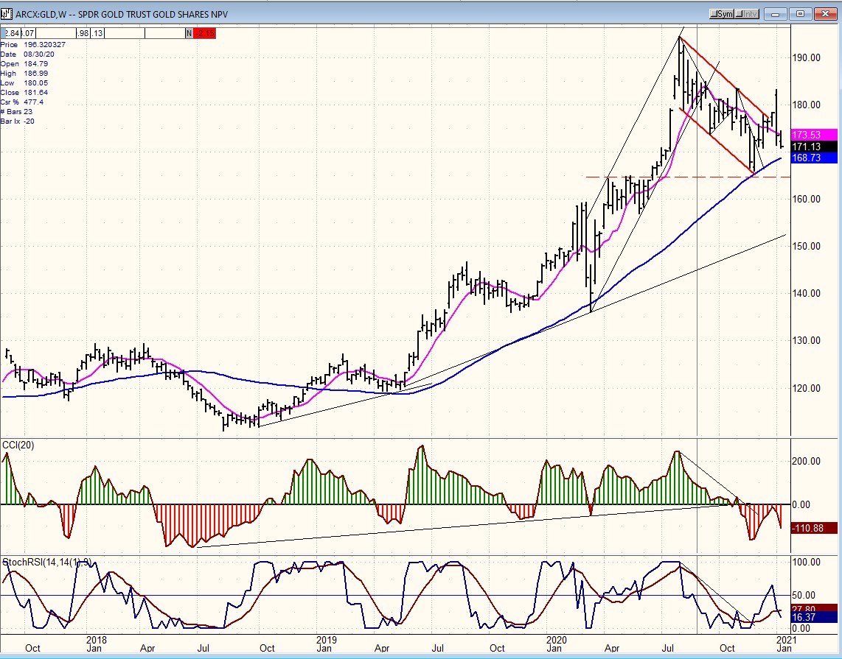Click the chart icon in title bar

click(7, 14)
